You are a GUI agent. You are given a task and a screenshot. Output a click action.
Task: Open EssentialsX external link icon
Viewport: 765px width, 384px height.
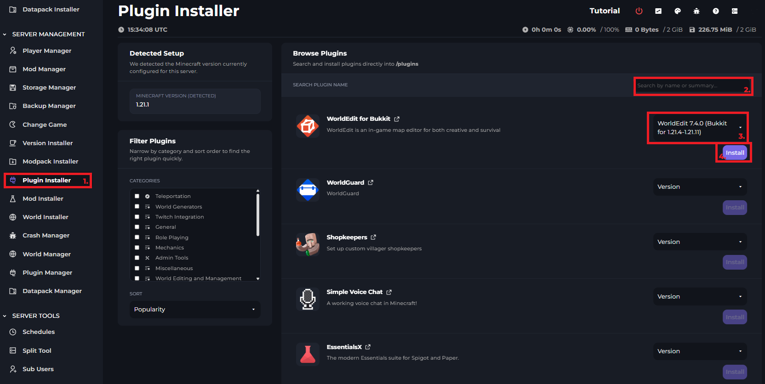point(368,347)
